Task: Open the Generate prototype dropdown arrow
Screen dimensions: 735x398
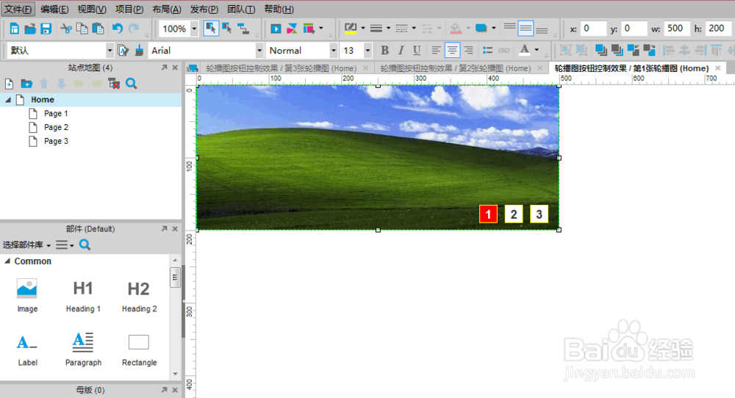Action: coord(321,28)
